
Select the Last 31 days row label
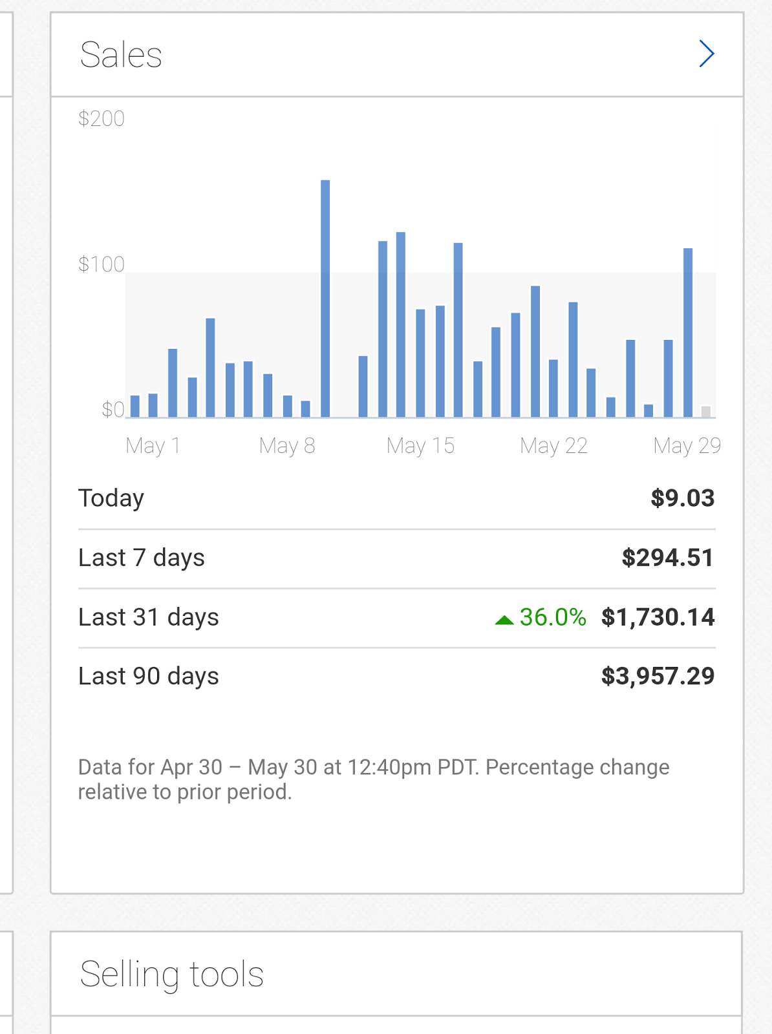(149, 617)
